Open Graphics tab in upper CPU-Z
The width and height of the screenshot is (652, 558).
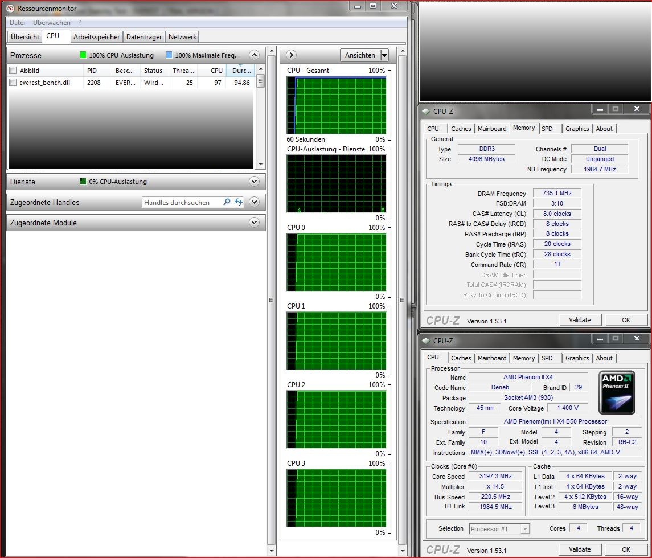(x=577, y=129)
